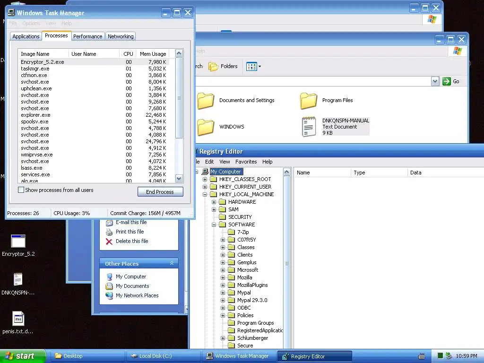Open the WINDOWS folder in Explorer
The image size is (484, 363).
(221, 127)
